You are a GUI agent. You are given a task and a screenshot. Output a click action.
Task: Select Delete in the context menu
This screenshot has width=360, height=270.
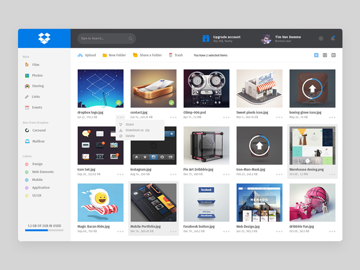click(130, 136)
